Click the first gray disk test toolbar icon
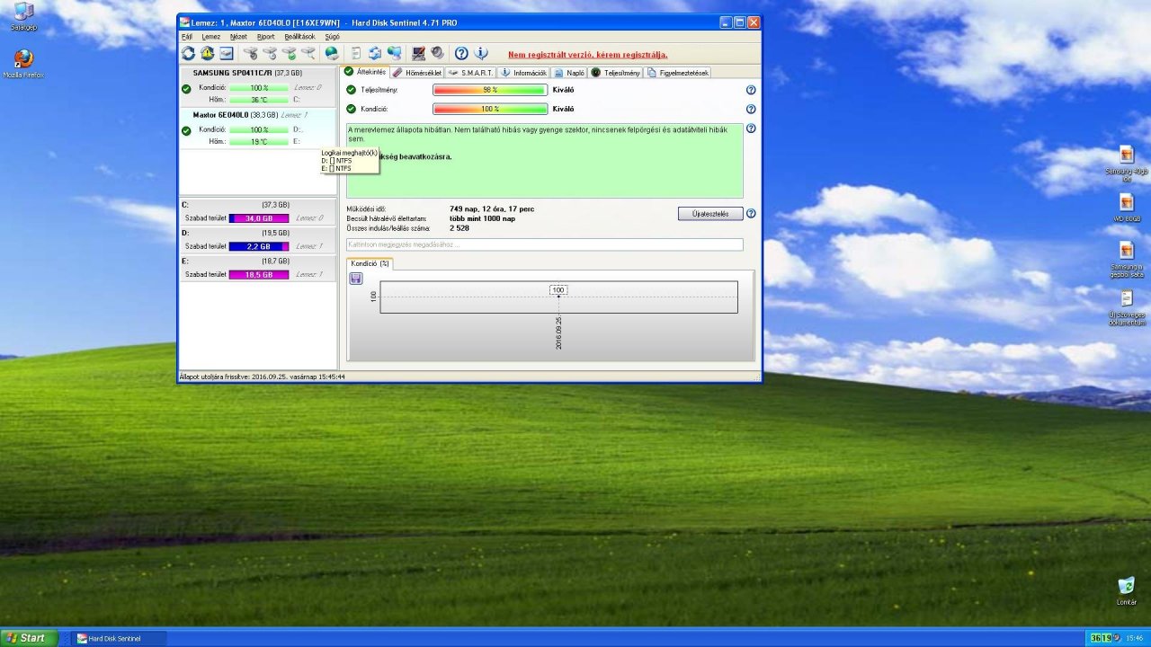Image resolution: width=1151 pixels, height=647 pixels. 251,54
